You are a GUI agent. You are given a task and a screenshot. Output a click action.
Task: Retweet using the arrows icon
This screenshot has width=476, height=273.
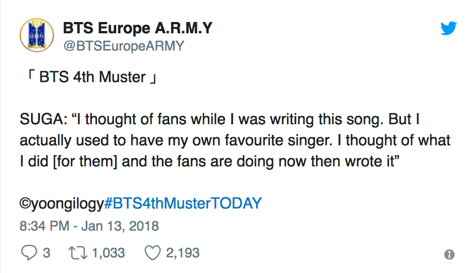pyautogui.click(x=78, y=253)
